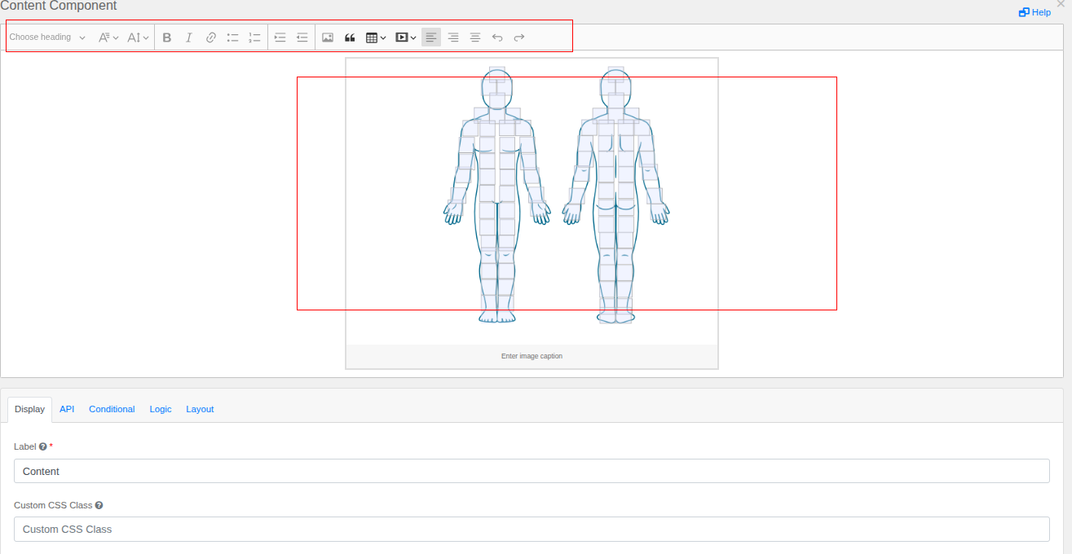Image resolution: width=1072 pixels, height=554 pixels.
Task: Insert an image using the image icon
Action: [x=328, y=37]
